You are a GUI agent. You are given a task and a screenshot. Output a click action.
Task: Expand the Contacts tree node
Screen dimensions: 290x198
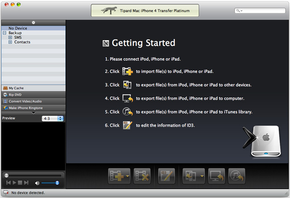pyautogui.click(x=10, y=42)
